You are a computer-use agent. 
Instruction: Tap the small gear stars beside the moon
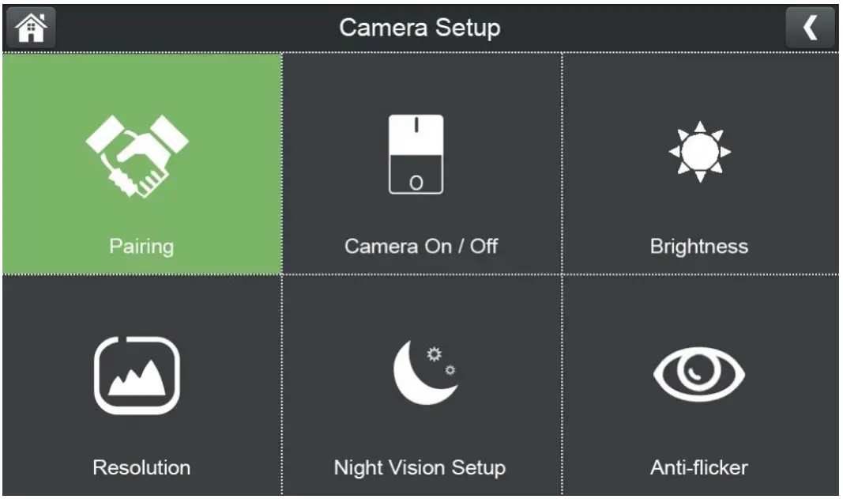click(x=435, y=354)
